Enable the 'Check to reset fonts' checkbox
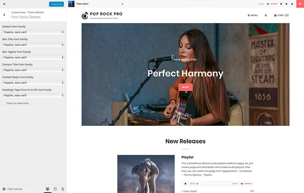The height and width of the screenshot is (193, 304). pyautogui.click(x=4, y=103)
